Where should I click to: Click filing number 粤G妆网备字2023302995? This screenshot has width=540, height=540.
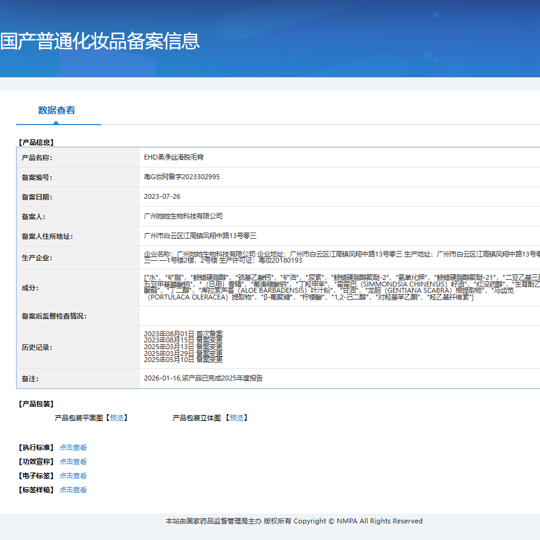pyautogui.click(x=182, y=177)
